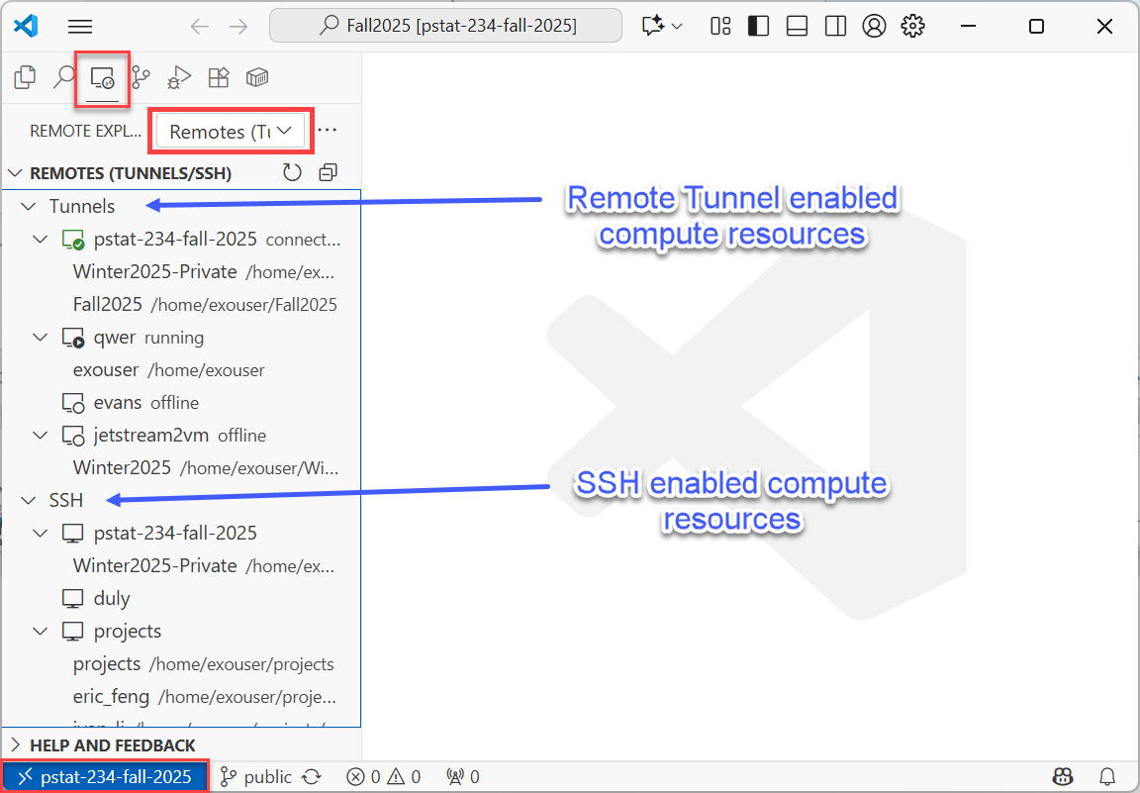
Task: Toggle the panel visibility icon
Action: pos(797,26)
